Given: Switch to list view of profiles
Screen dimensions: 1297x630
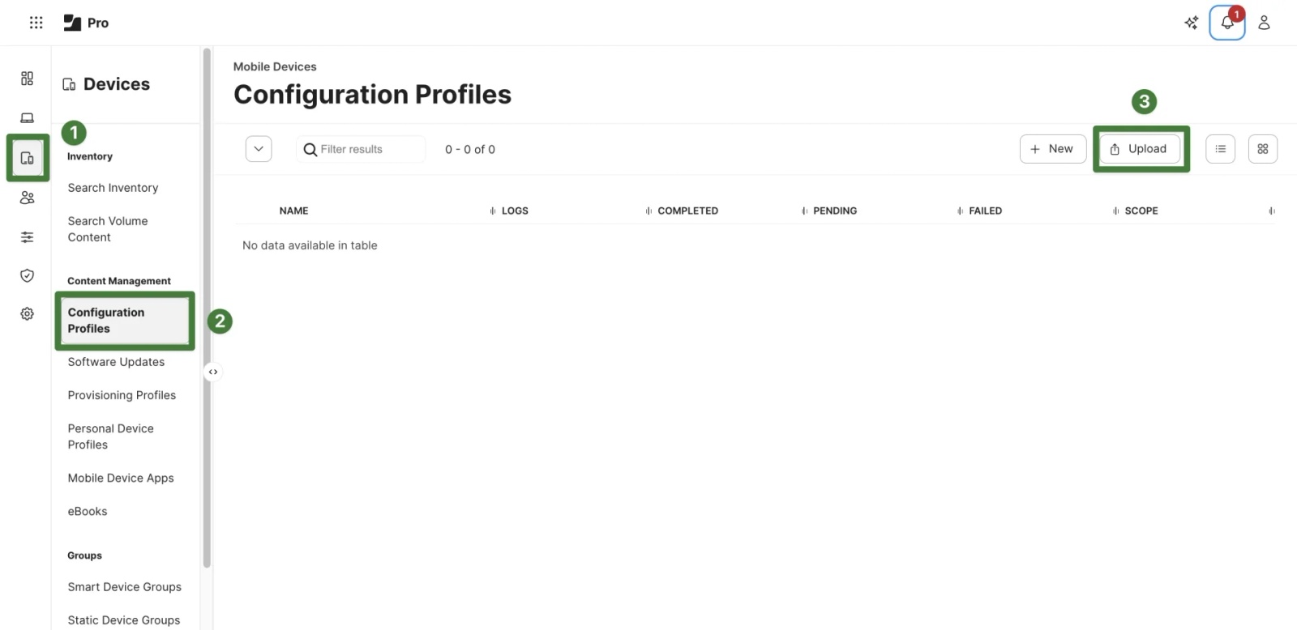Looking at the screenshot, I should tap(1220, 149).
